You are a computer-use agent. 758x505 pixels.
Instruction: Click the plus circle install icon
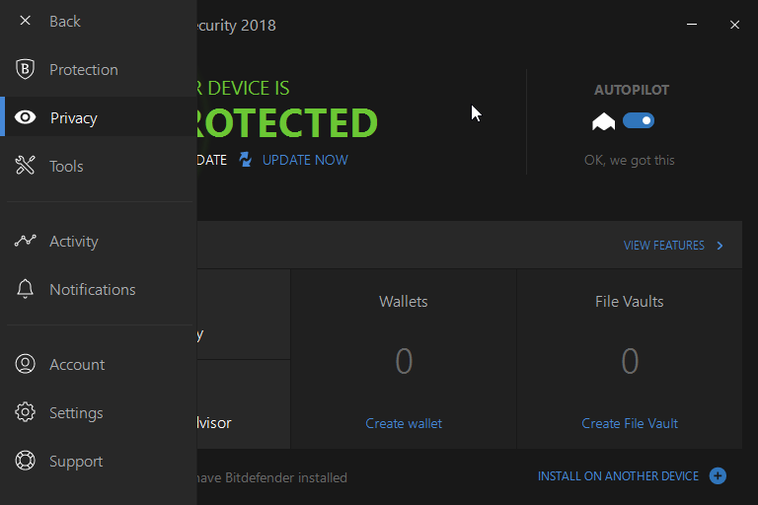click(718, 476)
